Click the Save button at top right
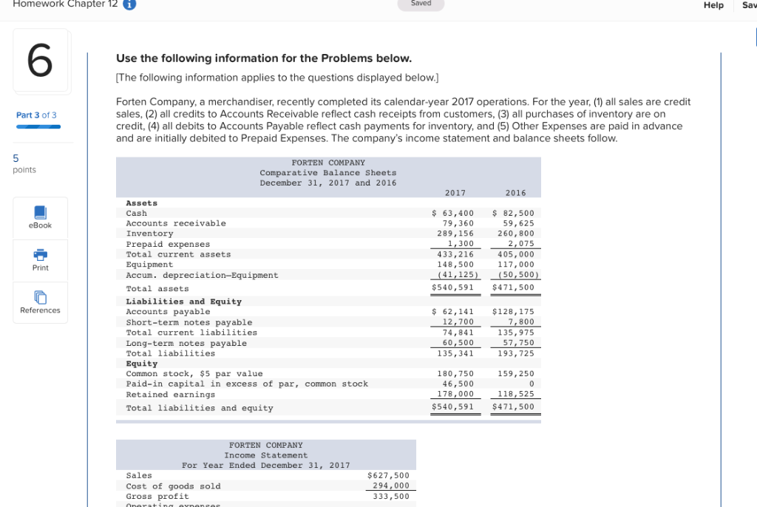Screen dimensions: 757x507 pyautogui.click(x=750, y=5)
